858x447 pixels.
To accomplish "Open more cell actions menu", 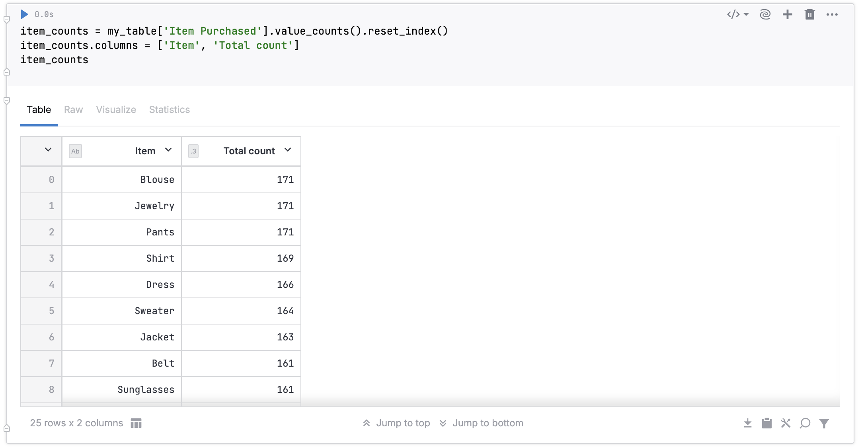I will pos(833,14).
